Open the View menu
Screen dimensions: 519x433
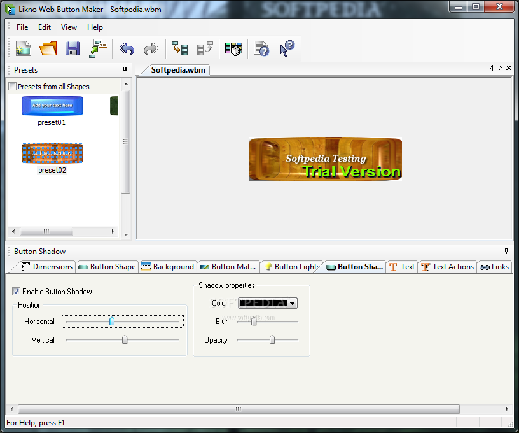tap(69, 27)
